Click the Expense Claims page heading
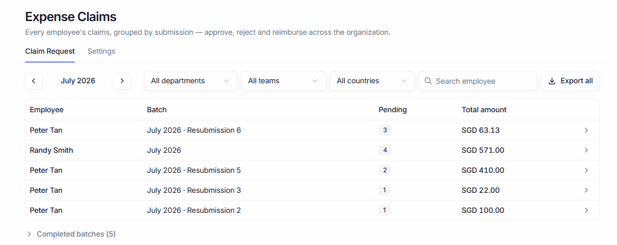 tap(71, 17)
